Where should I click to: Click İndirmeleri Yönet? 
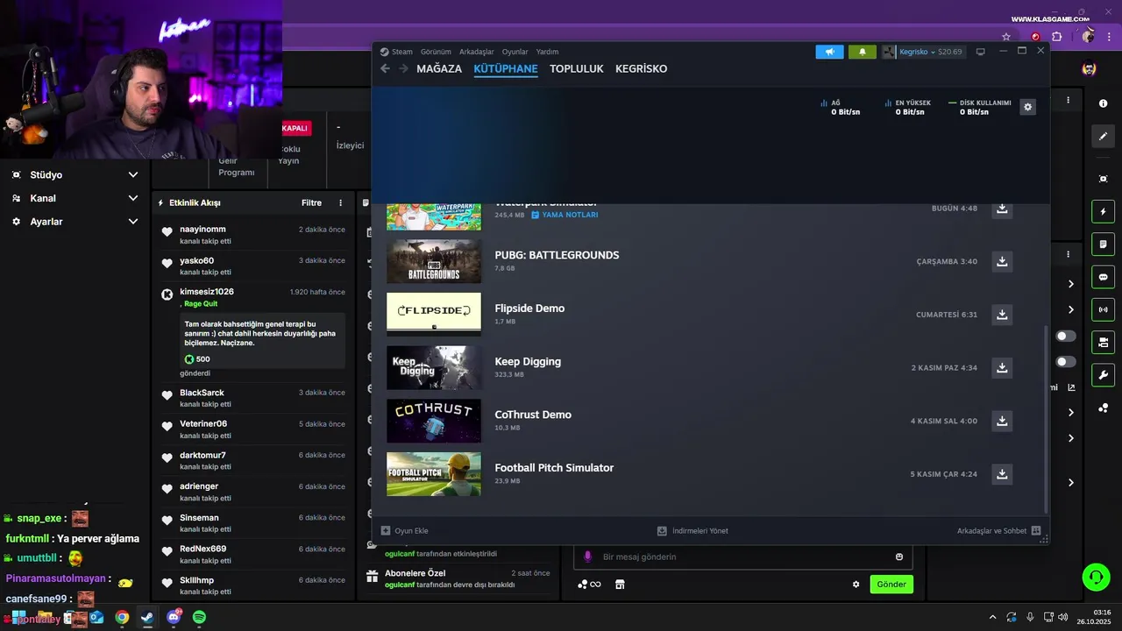pos(692,530)
